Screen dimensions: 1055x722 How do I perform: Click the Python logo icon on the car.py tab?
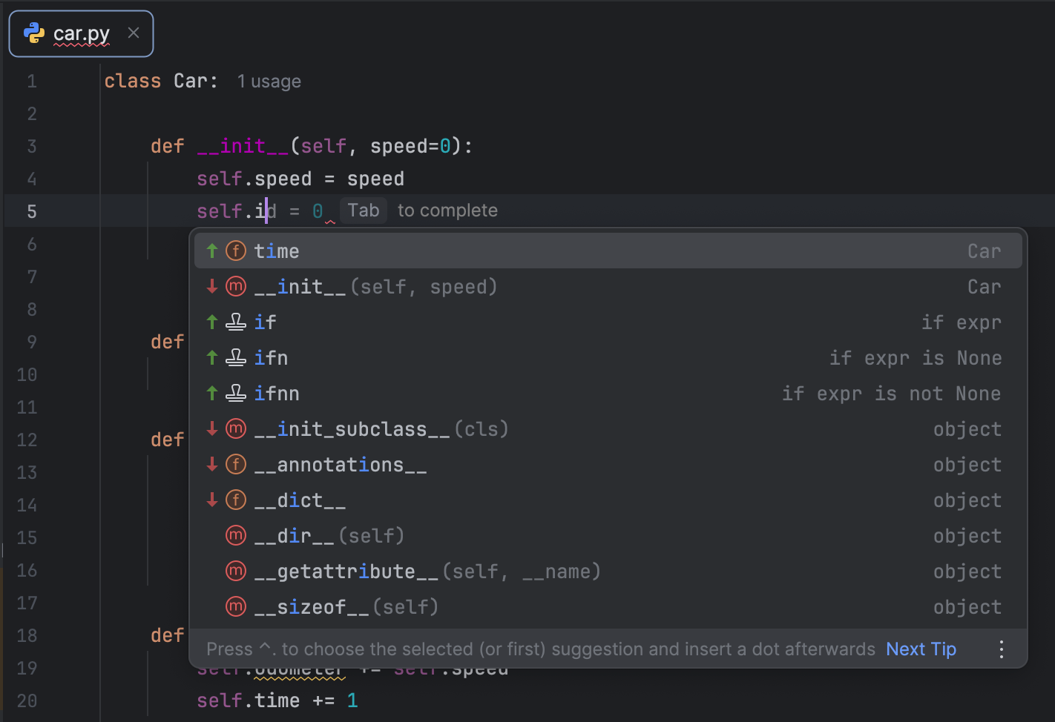pyautogui.click(x=35, y=33)
